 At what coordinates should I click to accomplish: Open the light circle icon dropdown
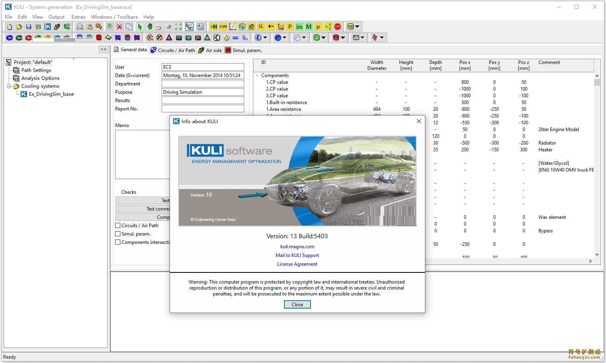[304, 38]
